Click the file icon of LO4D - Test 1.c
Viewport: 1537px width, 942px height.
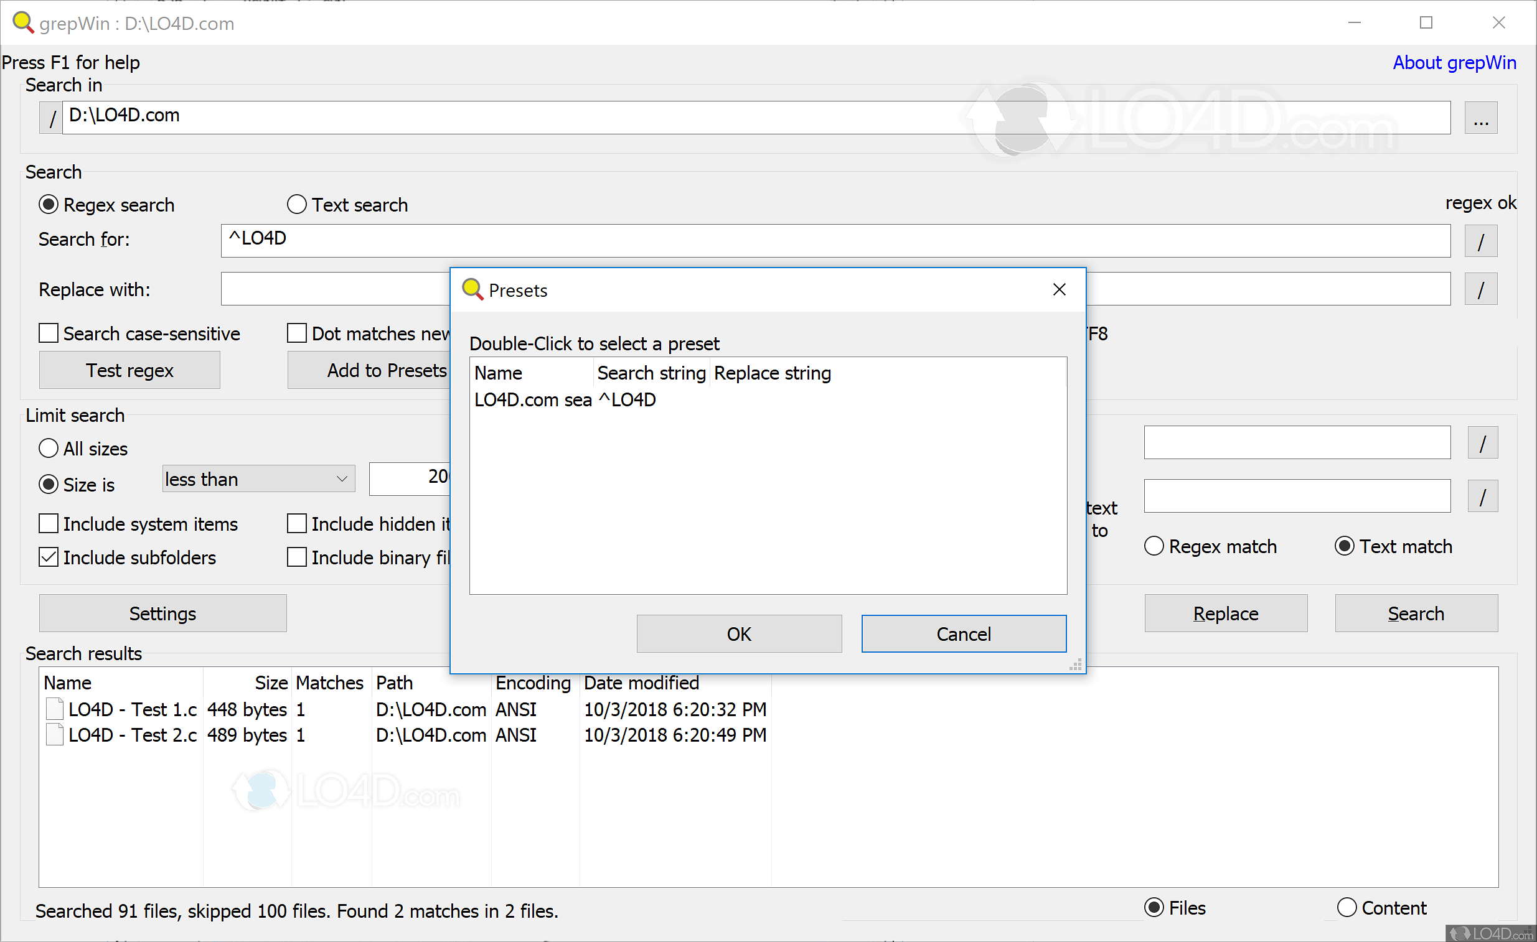[x=55, y=709]
